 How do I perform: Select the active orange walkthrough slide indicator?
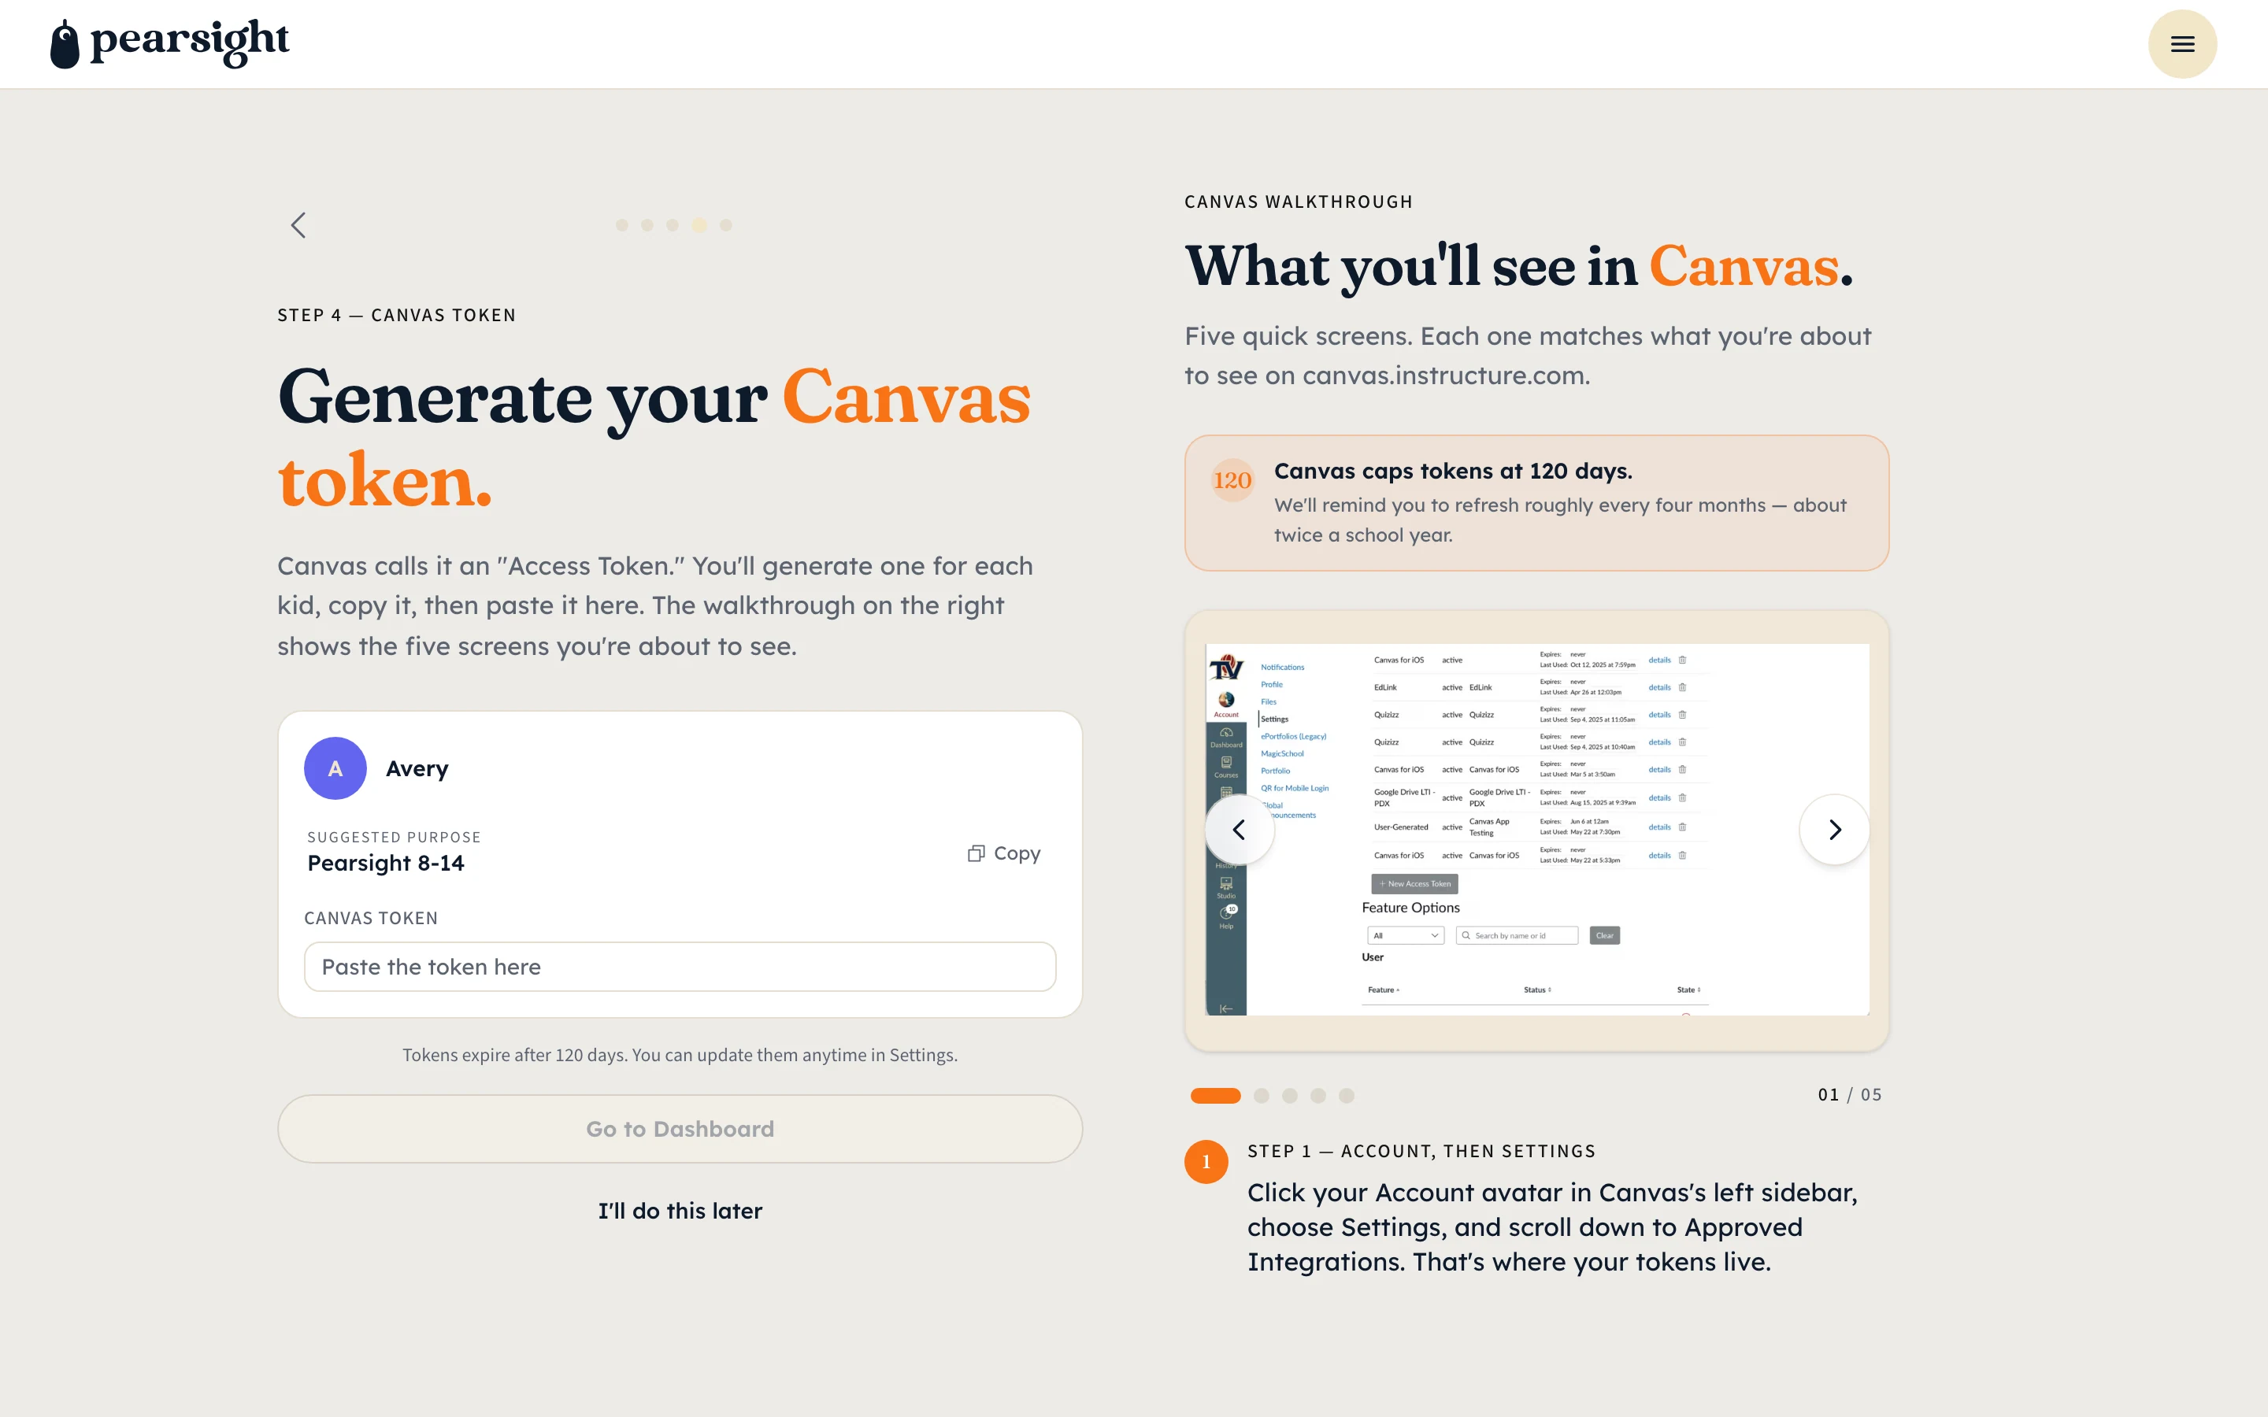[1216, 1096]
